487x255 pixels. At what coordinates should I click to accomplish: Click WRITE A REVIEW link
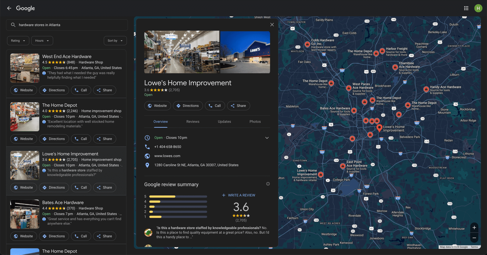[239, 195]
